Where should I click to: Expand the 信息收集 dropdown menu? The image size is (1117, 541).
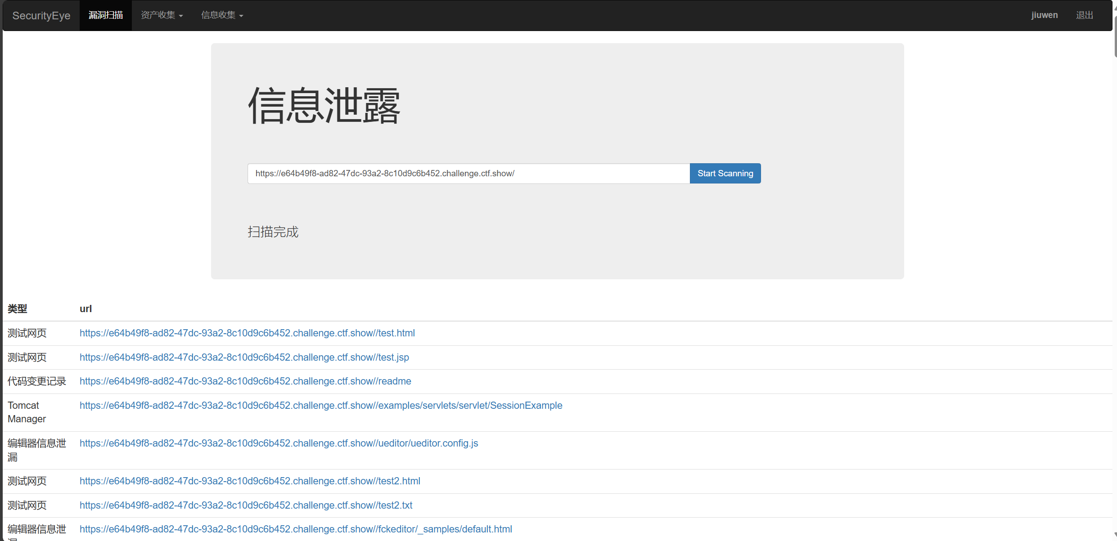point(222,15)
